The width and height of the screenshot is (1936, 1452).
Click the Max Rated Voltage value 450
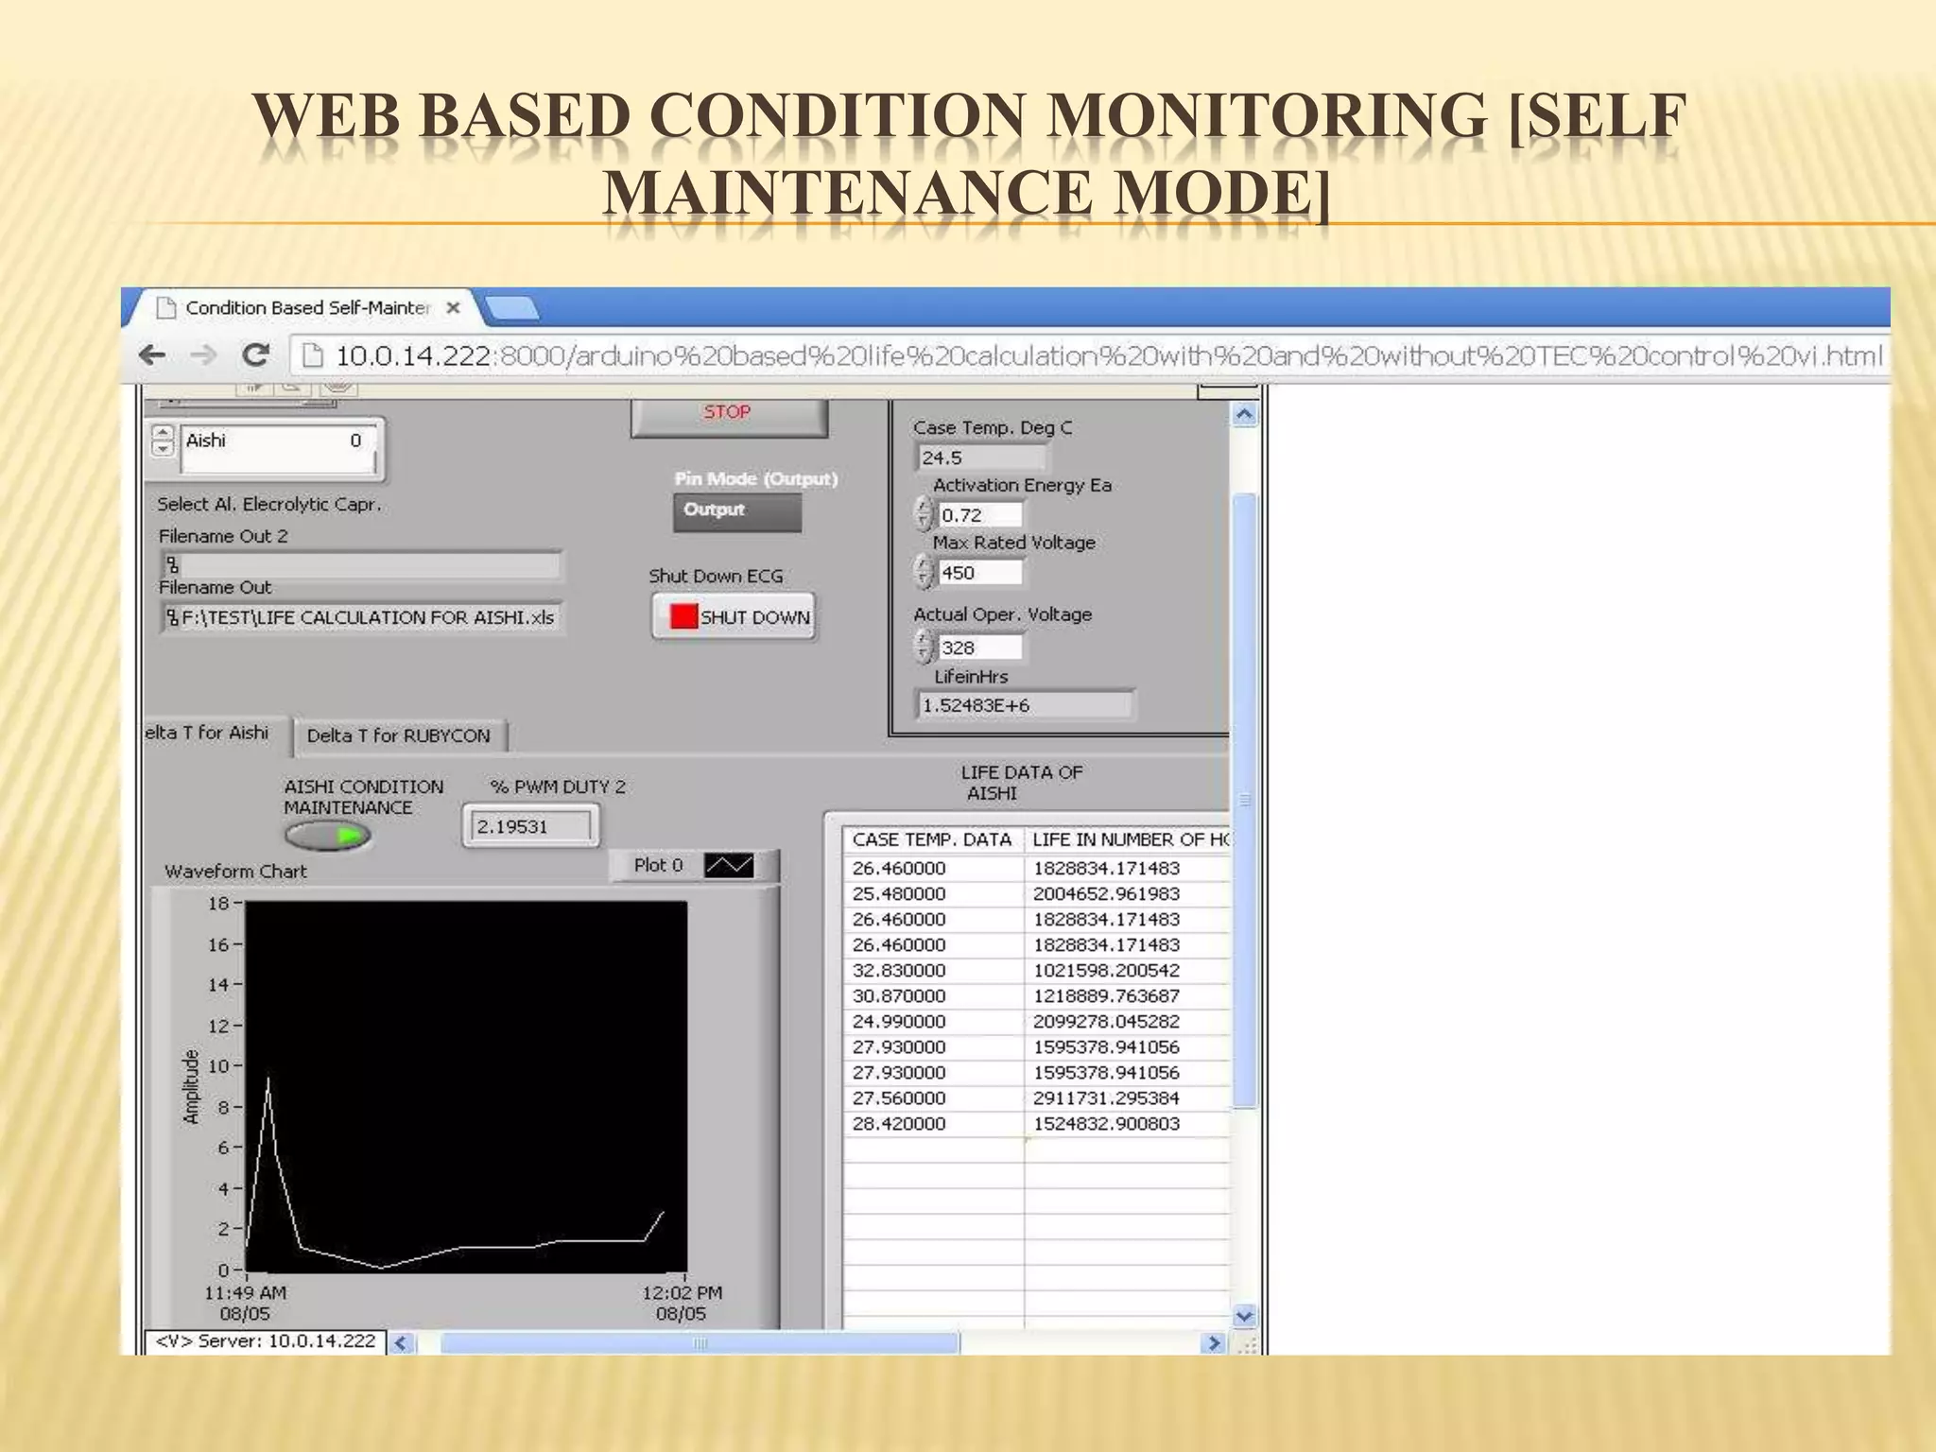coord(979,573)
